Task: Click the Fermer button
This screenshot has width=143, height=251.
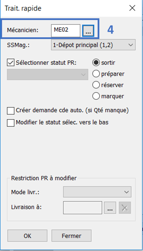Action: (71, 235)
